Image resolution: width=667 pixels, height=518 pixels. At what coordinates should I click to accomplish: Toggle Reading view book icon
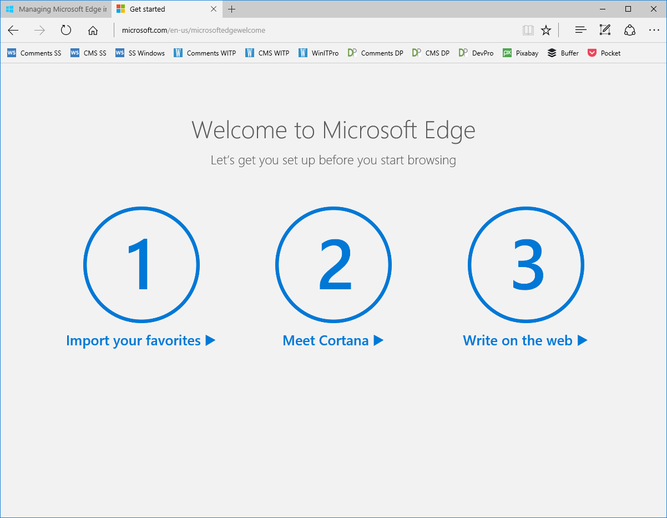click(528, 31)
